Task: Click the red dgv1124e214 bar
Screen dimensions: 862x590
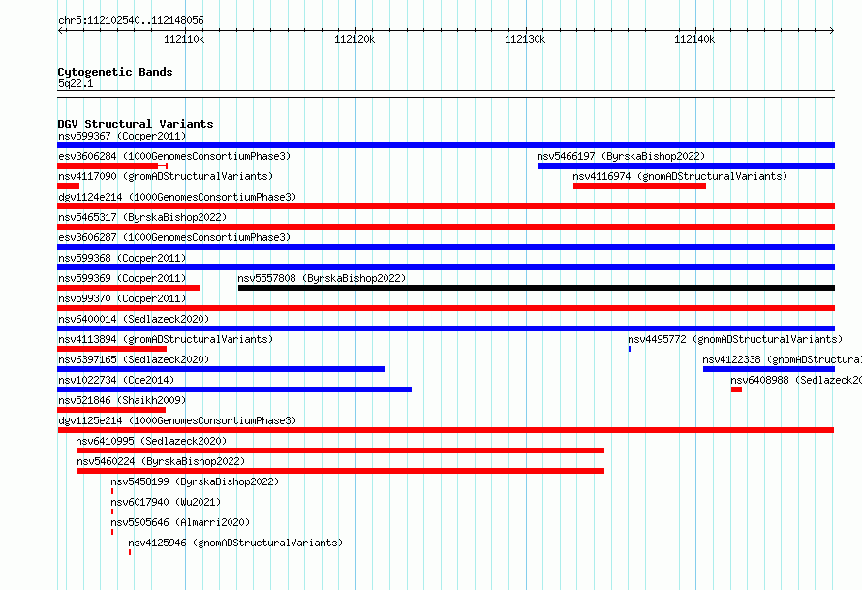Action: [x=446, y=206]
